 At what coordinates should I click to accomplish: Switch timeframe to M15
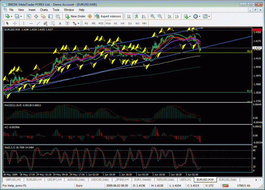(101, 23)
